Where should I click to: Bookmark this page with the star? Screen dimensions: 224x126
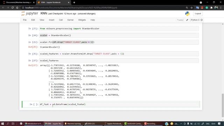point(191,8)
